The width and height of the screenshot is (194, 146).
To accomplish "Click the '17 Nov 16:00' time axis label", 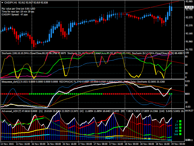I will pos(116,144).
